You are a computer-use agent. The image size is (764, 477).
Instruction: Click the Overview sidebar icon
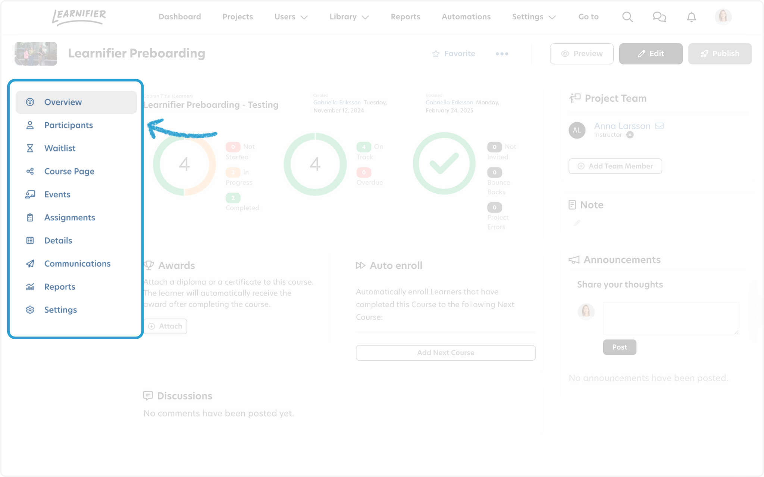pyautogui.click(x=30, y=102)
